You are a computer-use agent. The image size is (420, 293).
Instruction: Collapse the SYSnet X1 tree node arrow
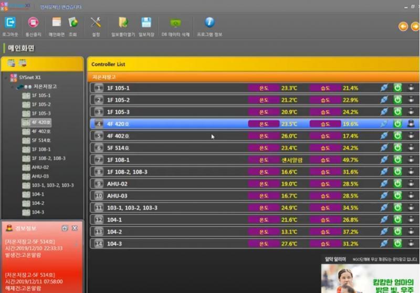[x=6, y=78]
